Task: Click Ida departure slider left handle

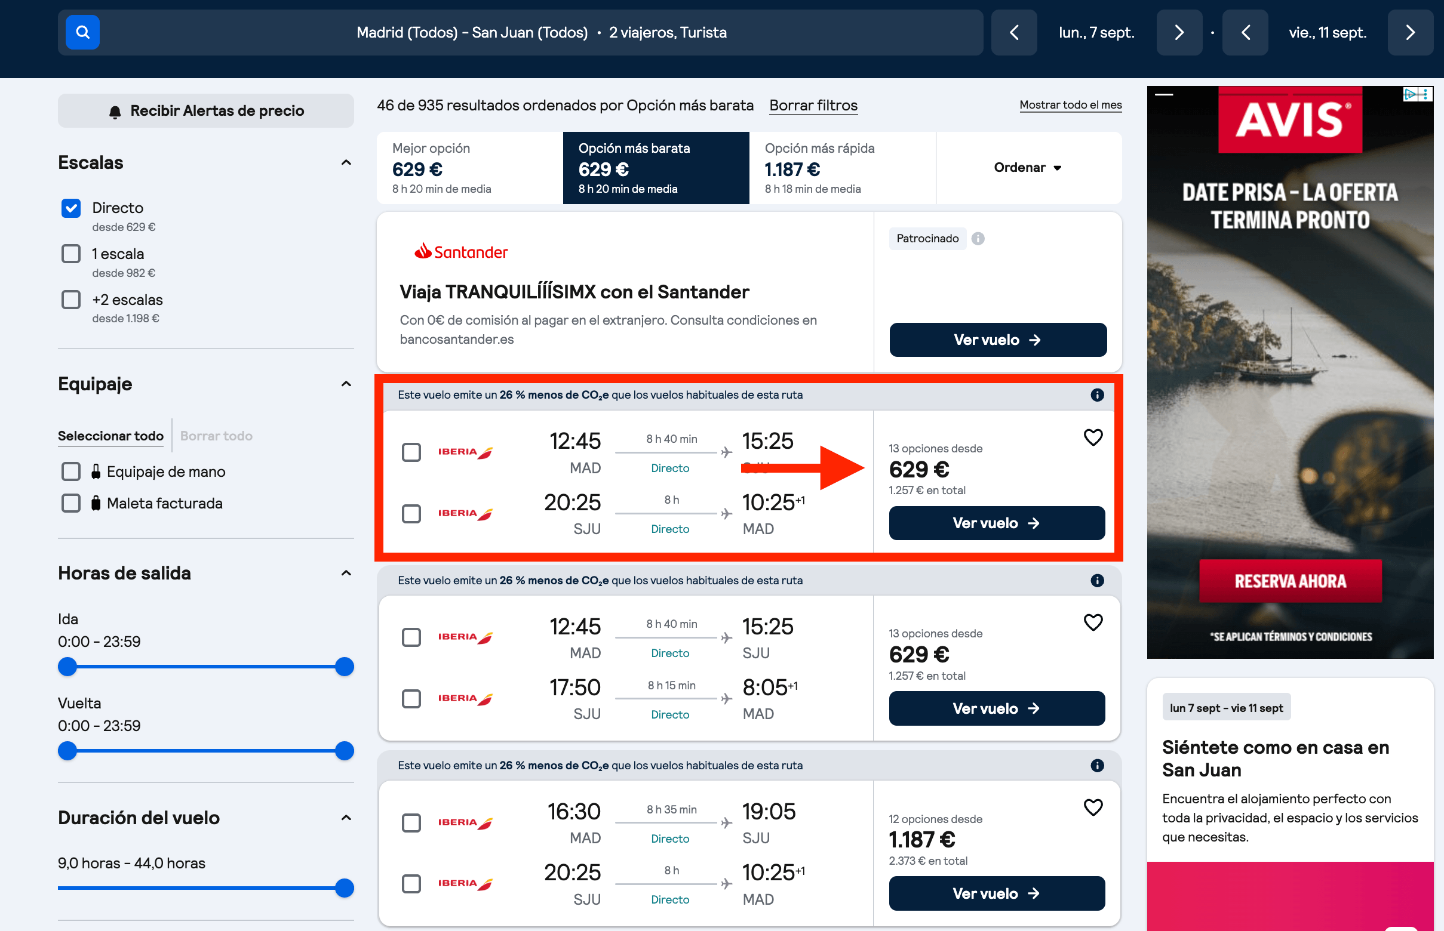Action: [67, 667]
